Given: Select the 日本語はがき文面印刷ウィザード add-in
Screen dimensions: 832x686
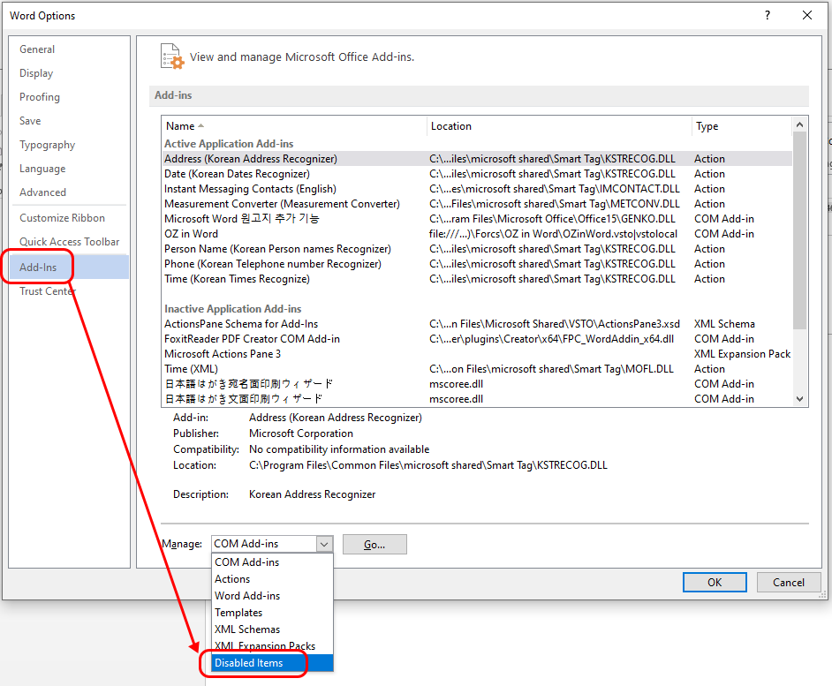Looking at the screenshot, I should (477, 399).
